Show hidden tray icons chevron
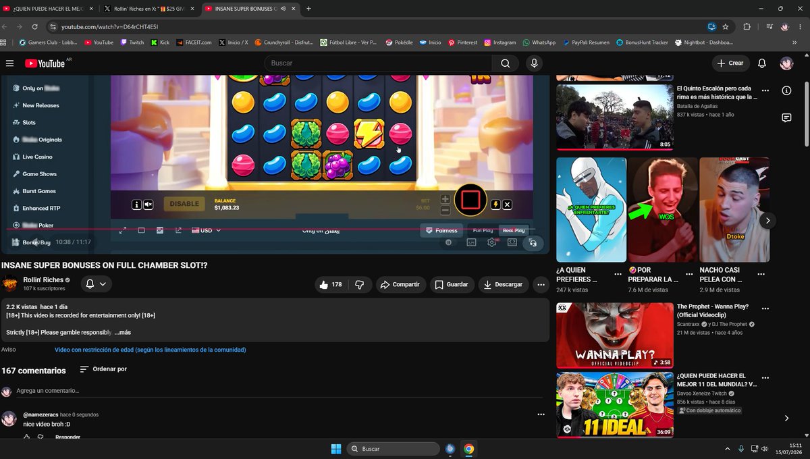 point(727,449)
